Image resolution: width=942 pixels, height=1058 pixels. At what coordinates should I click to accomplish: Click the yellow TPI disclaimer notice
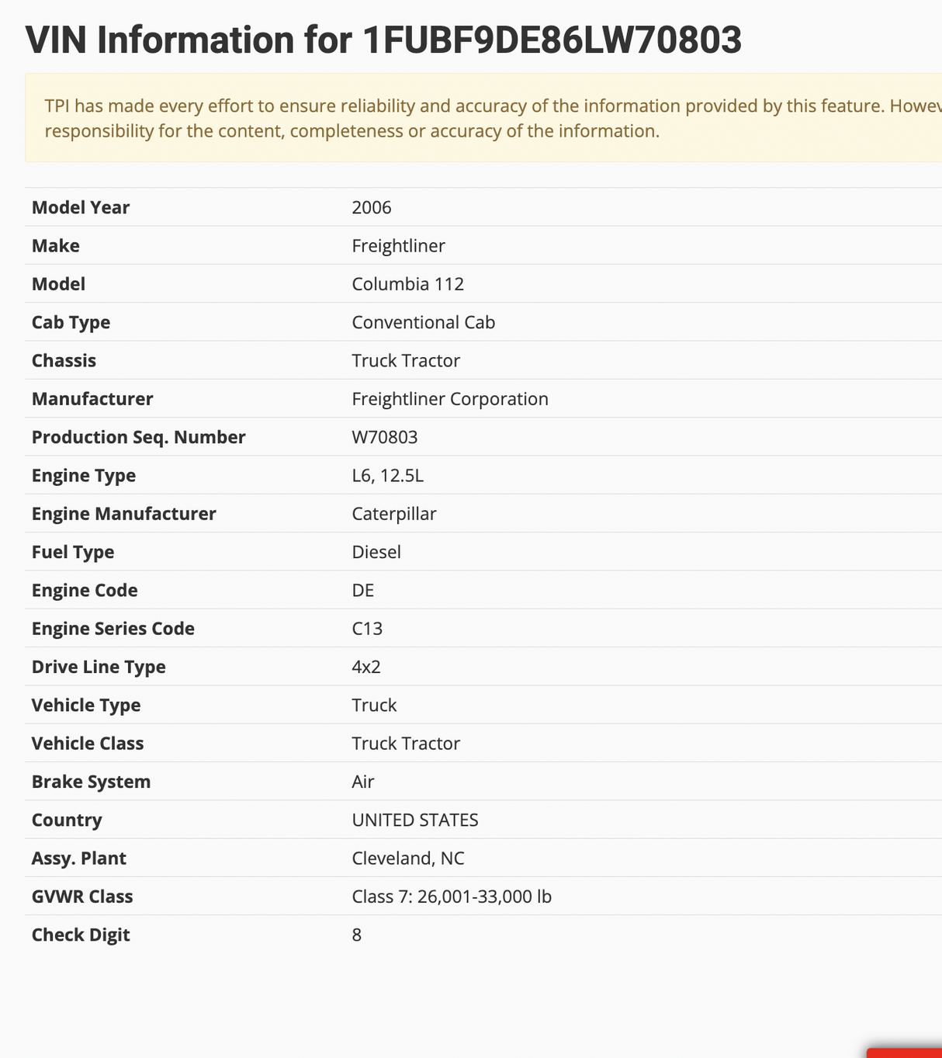483,118
